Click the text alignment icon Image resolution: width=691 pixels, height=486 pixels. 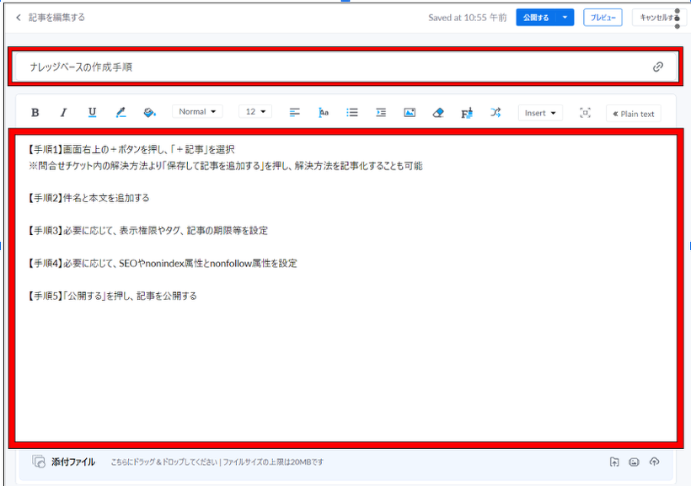[295, 113]
